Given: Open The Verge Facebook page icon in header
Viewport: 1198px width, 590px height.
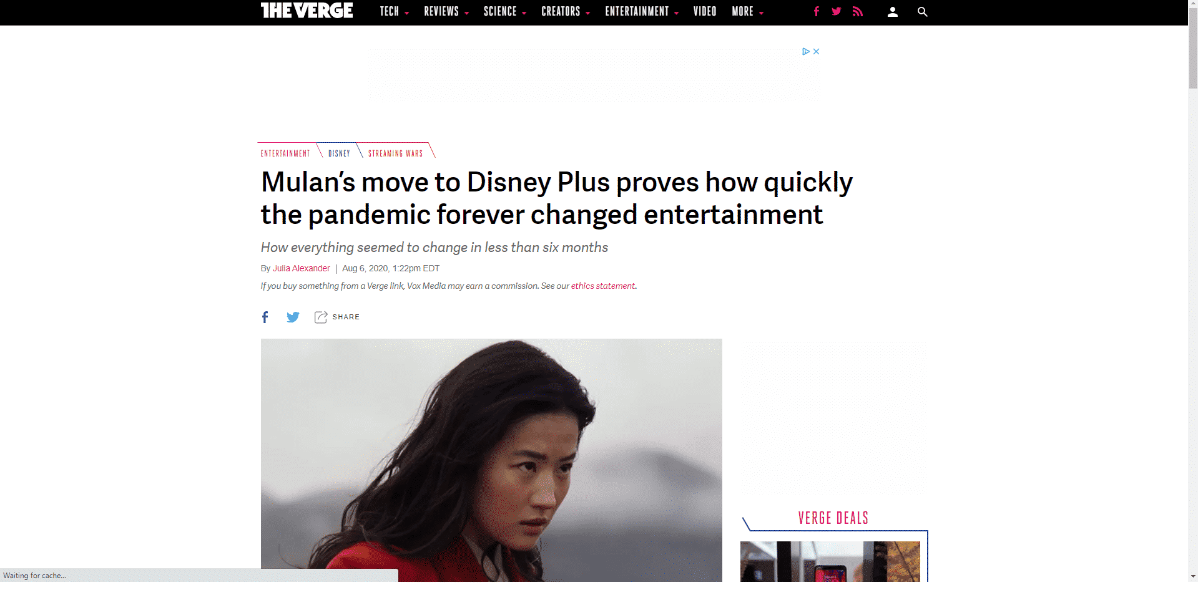Looking at the screenshot, I should coord(816,11).
